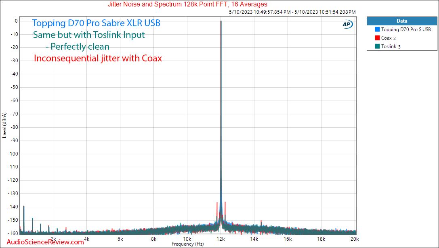Click the y-axis tick label '-120'
The height and width of the screenshot is (248, 439).
[x=13, y=180]
